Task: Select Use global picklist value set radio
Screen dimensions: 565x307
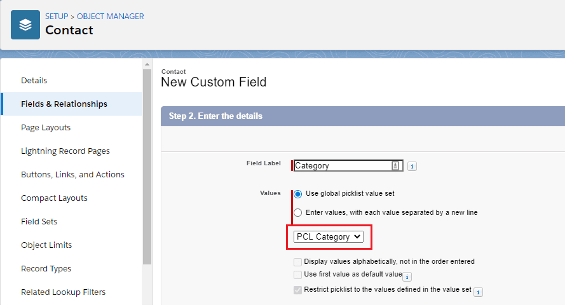Action: point(298,194)
